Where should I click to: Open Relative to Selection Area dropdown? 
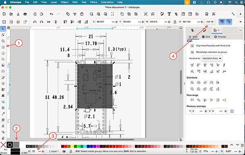(x=212, y=58)
